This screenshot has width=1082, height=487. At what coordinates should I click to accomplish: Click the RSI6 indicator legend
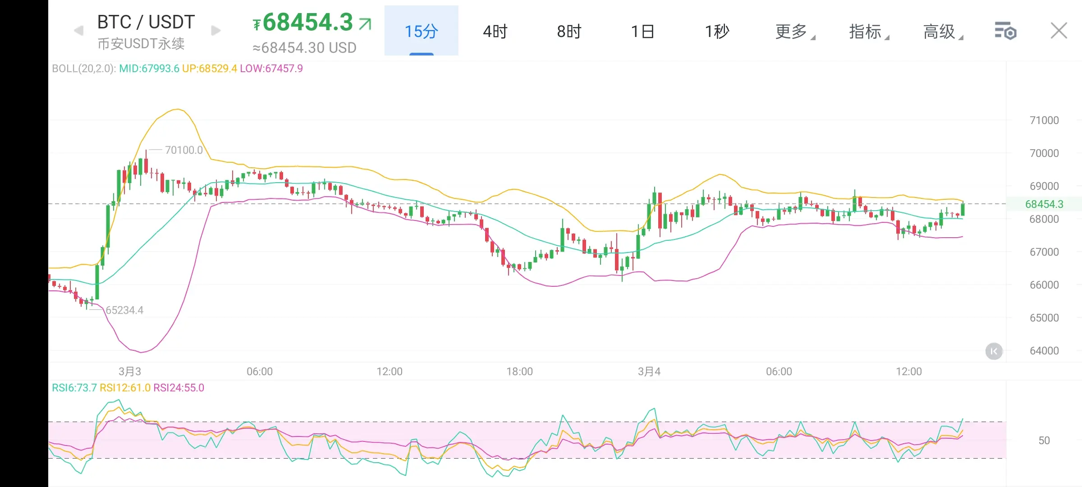point(74,388)
